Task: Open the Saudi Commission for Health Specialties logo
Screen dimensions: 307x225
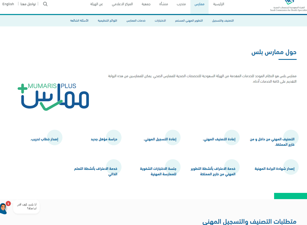Action: click(288, 6)
